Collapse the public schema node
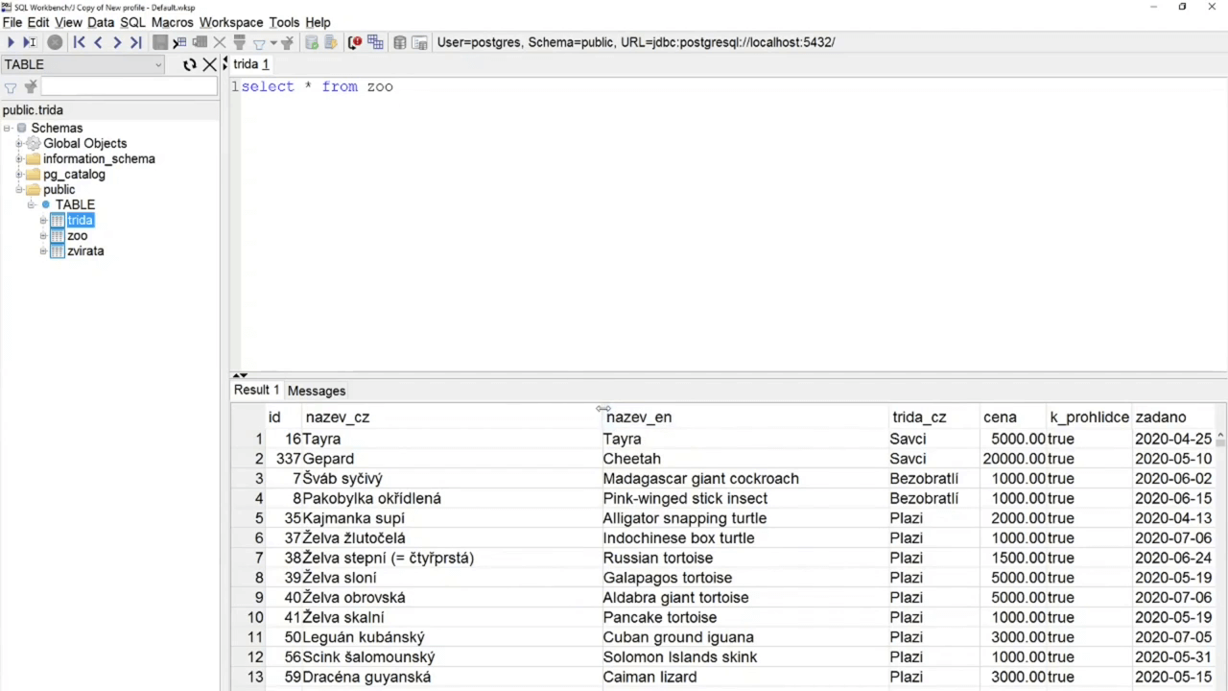This screenshot has height=691, width=1228. (x=18, y=190)
